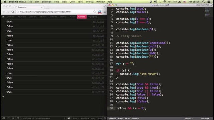Open the Help menu
The image size is (214, 120).
pos(110,2)
